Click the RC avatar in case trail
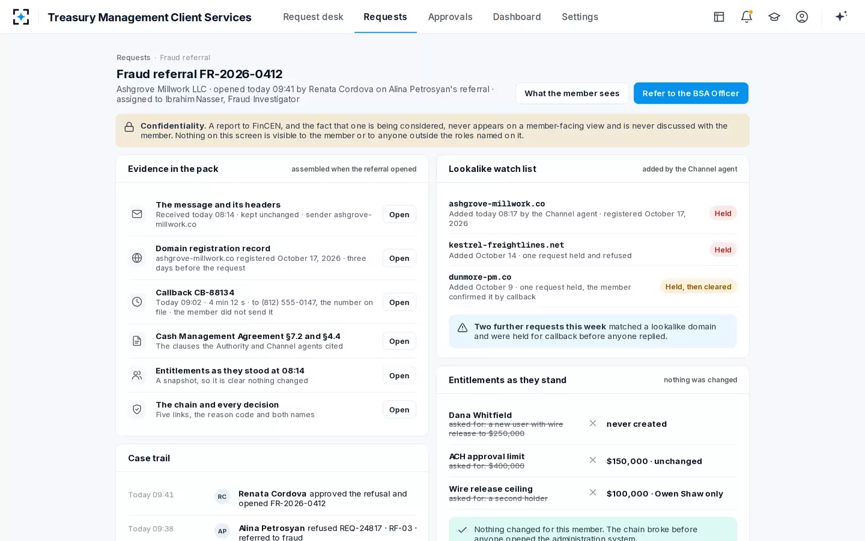865x541 pixels. [x=222, y=497]
